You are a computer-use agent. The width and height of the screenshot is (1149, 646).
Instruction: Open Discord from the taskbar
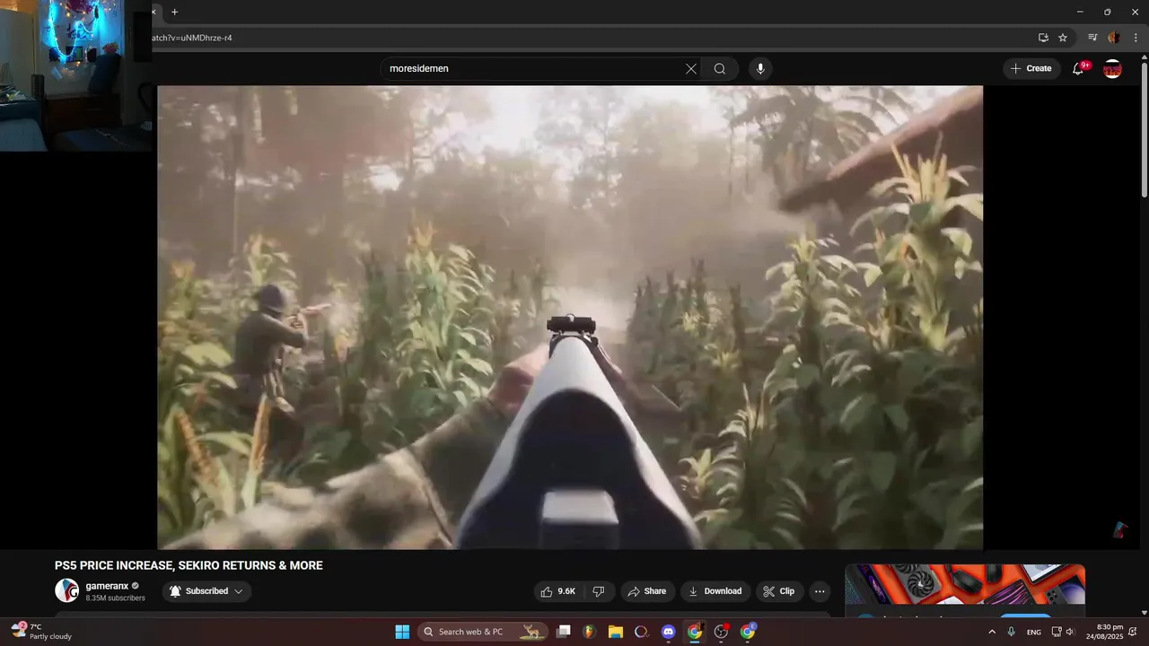pyautogui.click(x=668, y=632)
